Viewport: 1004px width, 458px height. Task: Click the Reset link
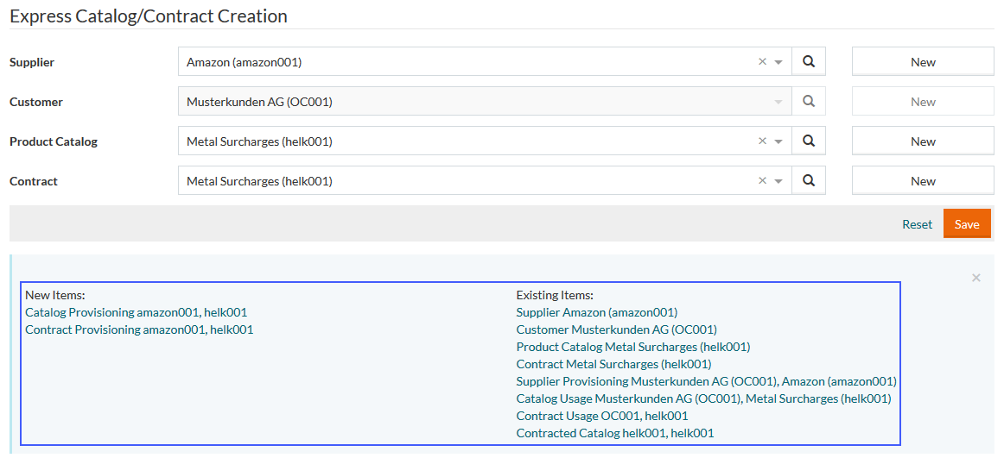pyautogui.click(x=917, y=224)
